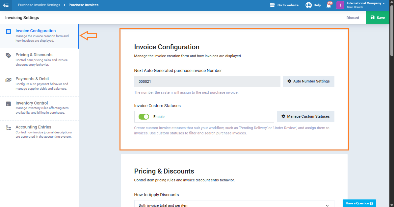Click the next invoice number field
Screen dimensions: 394x207
coord(207,81)
